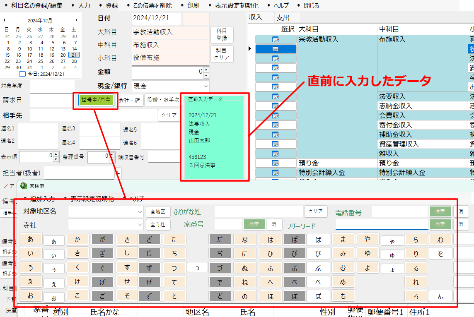The width and height of the screenshot is (474, 317).
Task: Click select icon for 補助金収入 row
Action: (x=276, y=134)
